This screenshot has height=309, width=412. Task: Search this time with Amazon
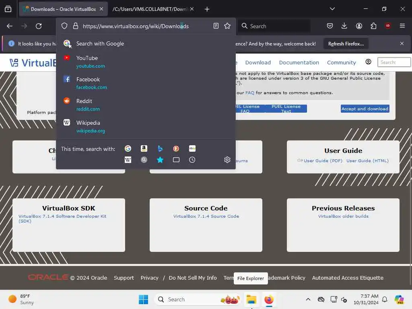[x=144, y=149]
